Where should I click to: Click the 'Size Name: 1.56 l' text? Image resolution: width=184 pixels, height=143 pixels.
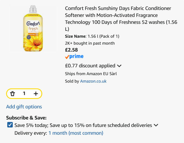92,36
